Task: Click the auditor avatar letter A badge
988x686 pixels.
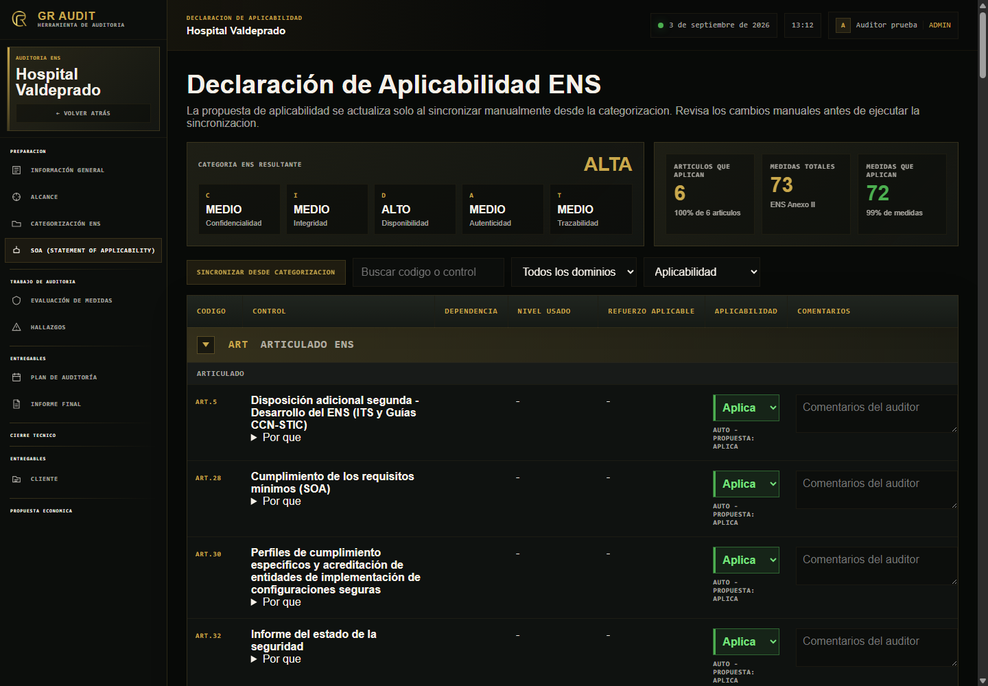Action: click(x=843, y=25)
